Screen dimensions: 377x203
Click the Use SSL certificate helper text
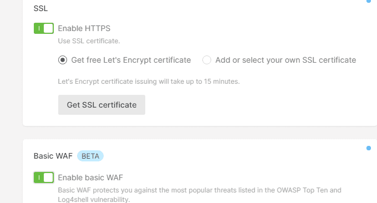click(89, 41)
